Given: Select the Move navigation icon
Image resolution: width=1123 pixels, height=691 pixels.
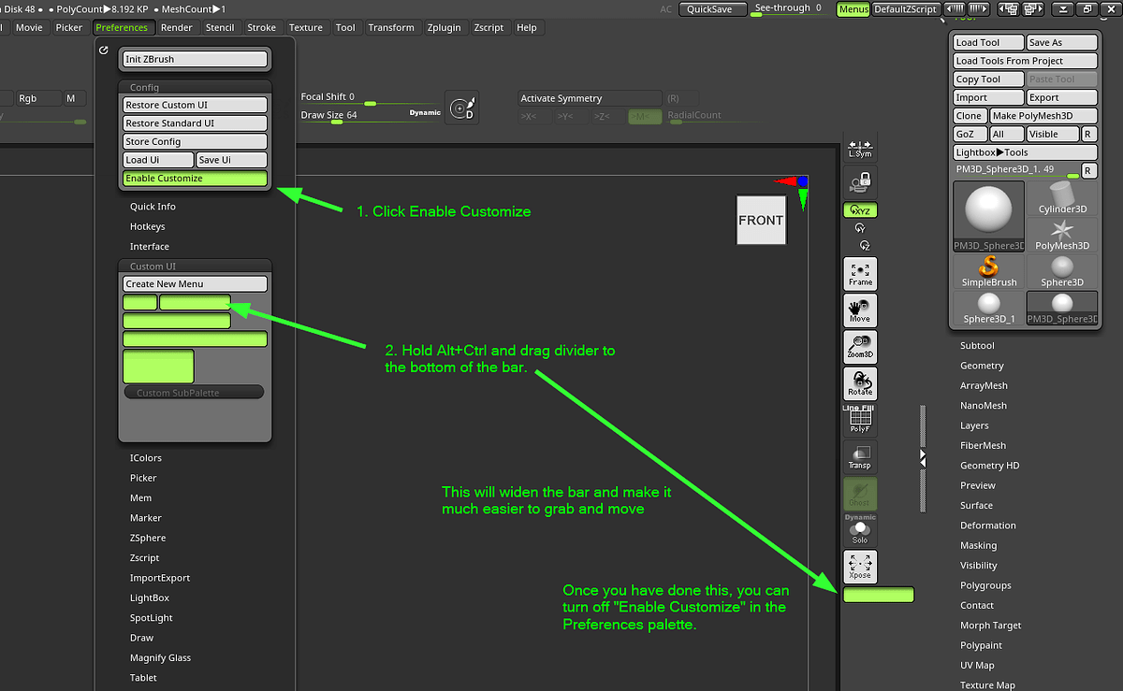Looking at the screenshot, I should [860, 311].
